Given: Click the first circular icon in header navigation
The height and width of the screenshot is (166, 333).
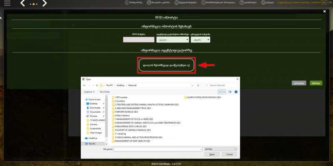Looking at the screenshot, I should pos(127,2).
